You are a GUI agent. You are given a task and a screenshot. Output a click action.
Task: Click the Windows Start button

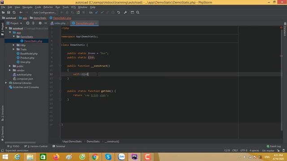coord(5,157)
